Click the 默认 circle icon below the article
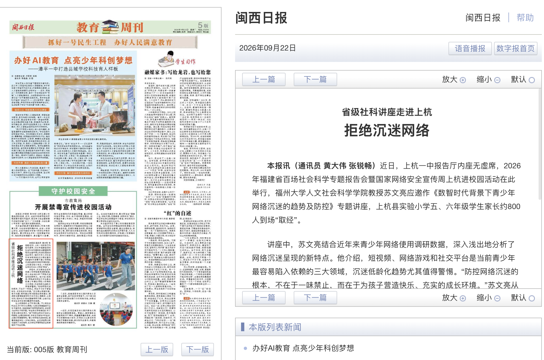This screenshot has height=360, width=544. (x=532, y=298)
